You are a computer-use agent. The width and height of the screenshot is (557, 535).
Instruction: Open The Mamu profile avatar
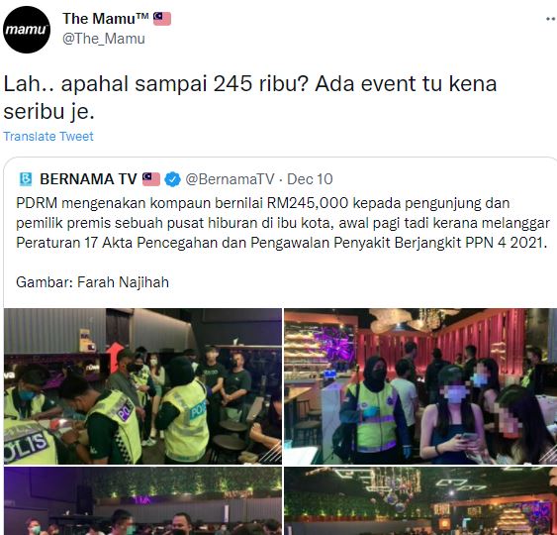point(27,30)
